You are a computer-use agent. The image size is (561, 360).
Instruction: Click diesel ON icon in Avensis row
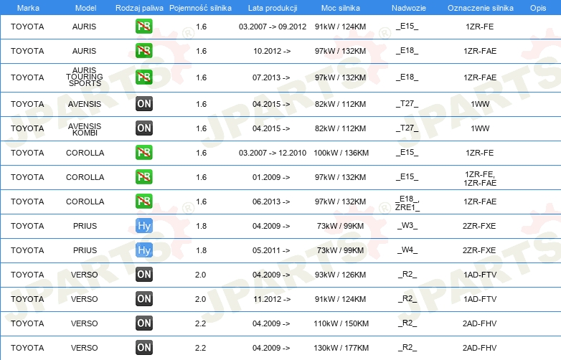(143, 104)
